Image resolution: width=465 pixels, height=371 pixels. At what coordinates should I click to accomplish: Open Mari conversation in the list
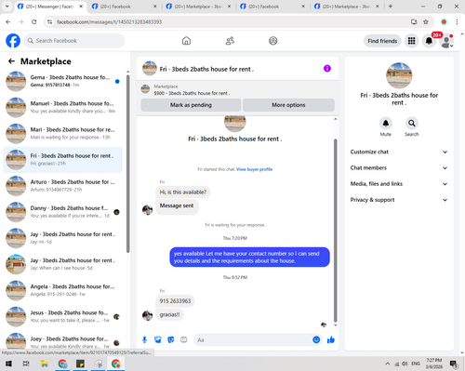(x=63, y=133)
